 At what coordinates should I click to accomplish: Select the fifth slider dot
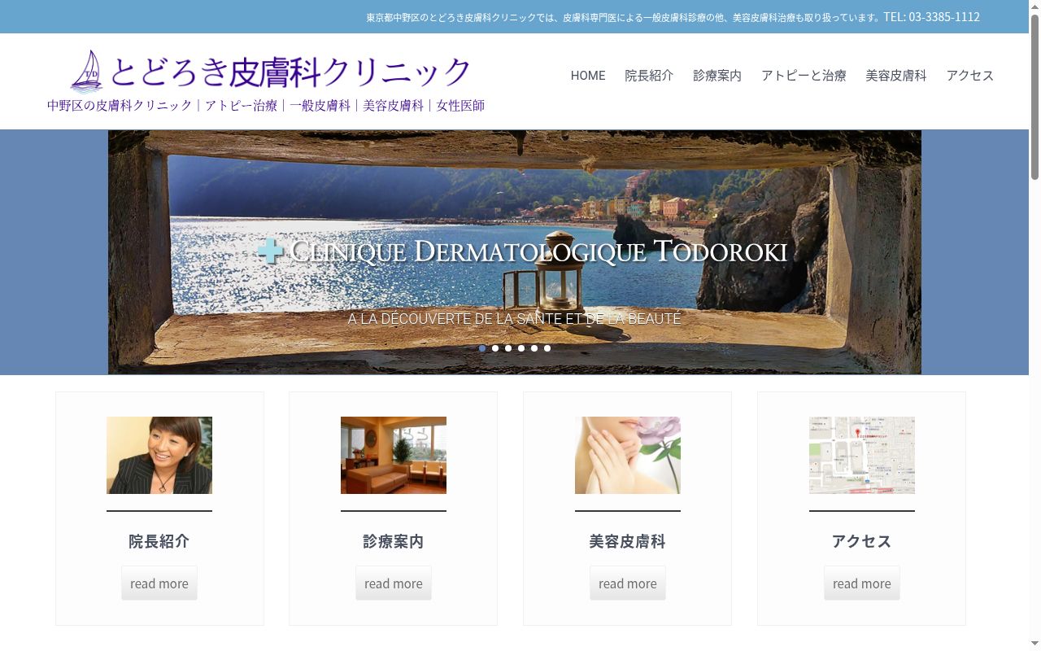(534, 348)
